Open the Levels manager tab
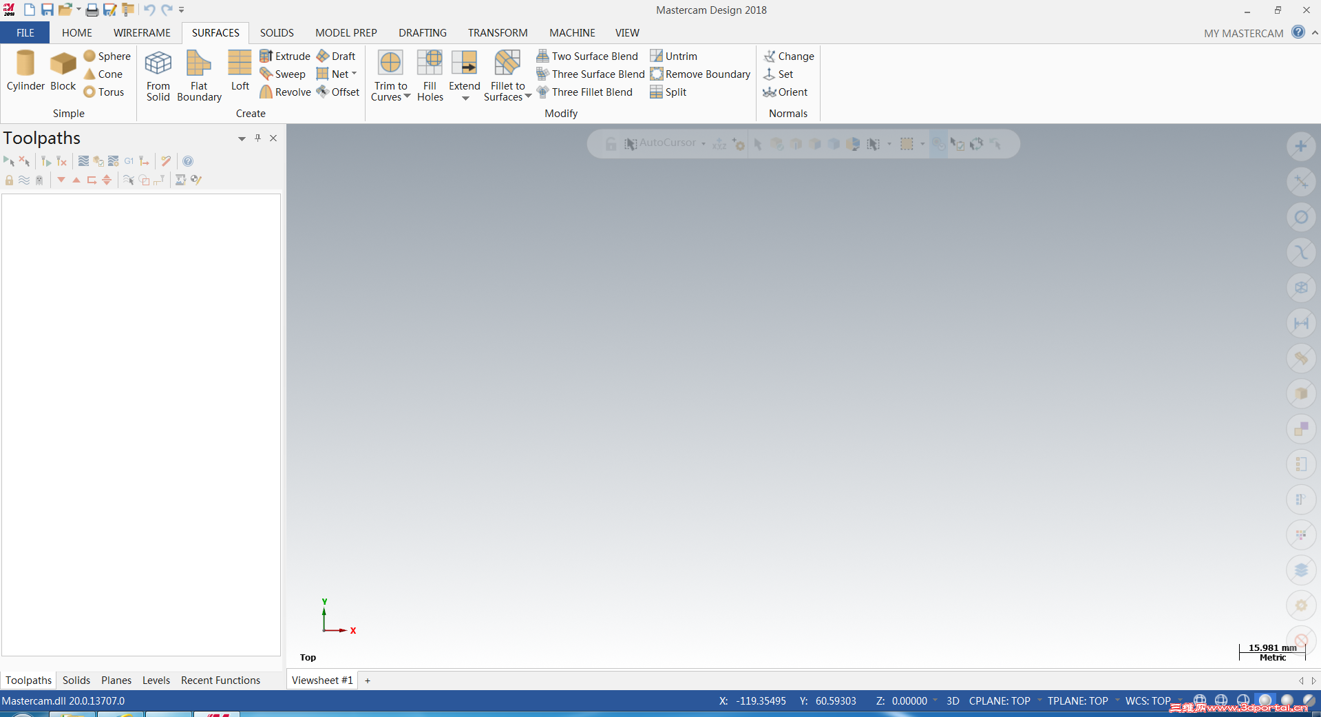Screen dimensions: 1321x717 point(156,680)
